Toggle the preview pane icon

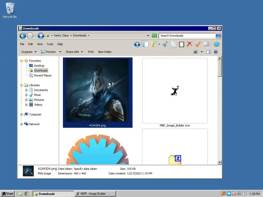[x=209, y=52]
